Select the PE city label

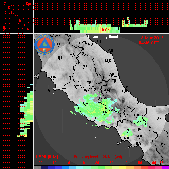(x=128, y=87)
